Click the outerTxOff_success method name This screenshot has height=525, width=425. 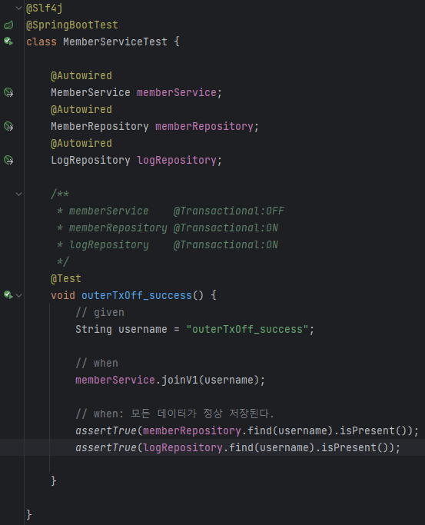coord(137,295)
